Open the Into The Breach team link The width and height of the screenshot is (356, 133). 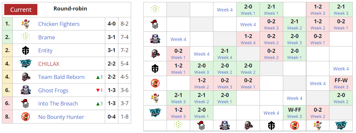(x=58, y=104)
